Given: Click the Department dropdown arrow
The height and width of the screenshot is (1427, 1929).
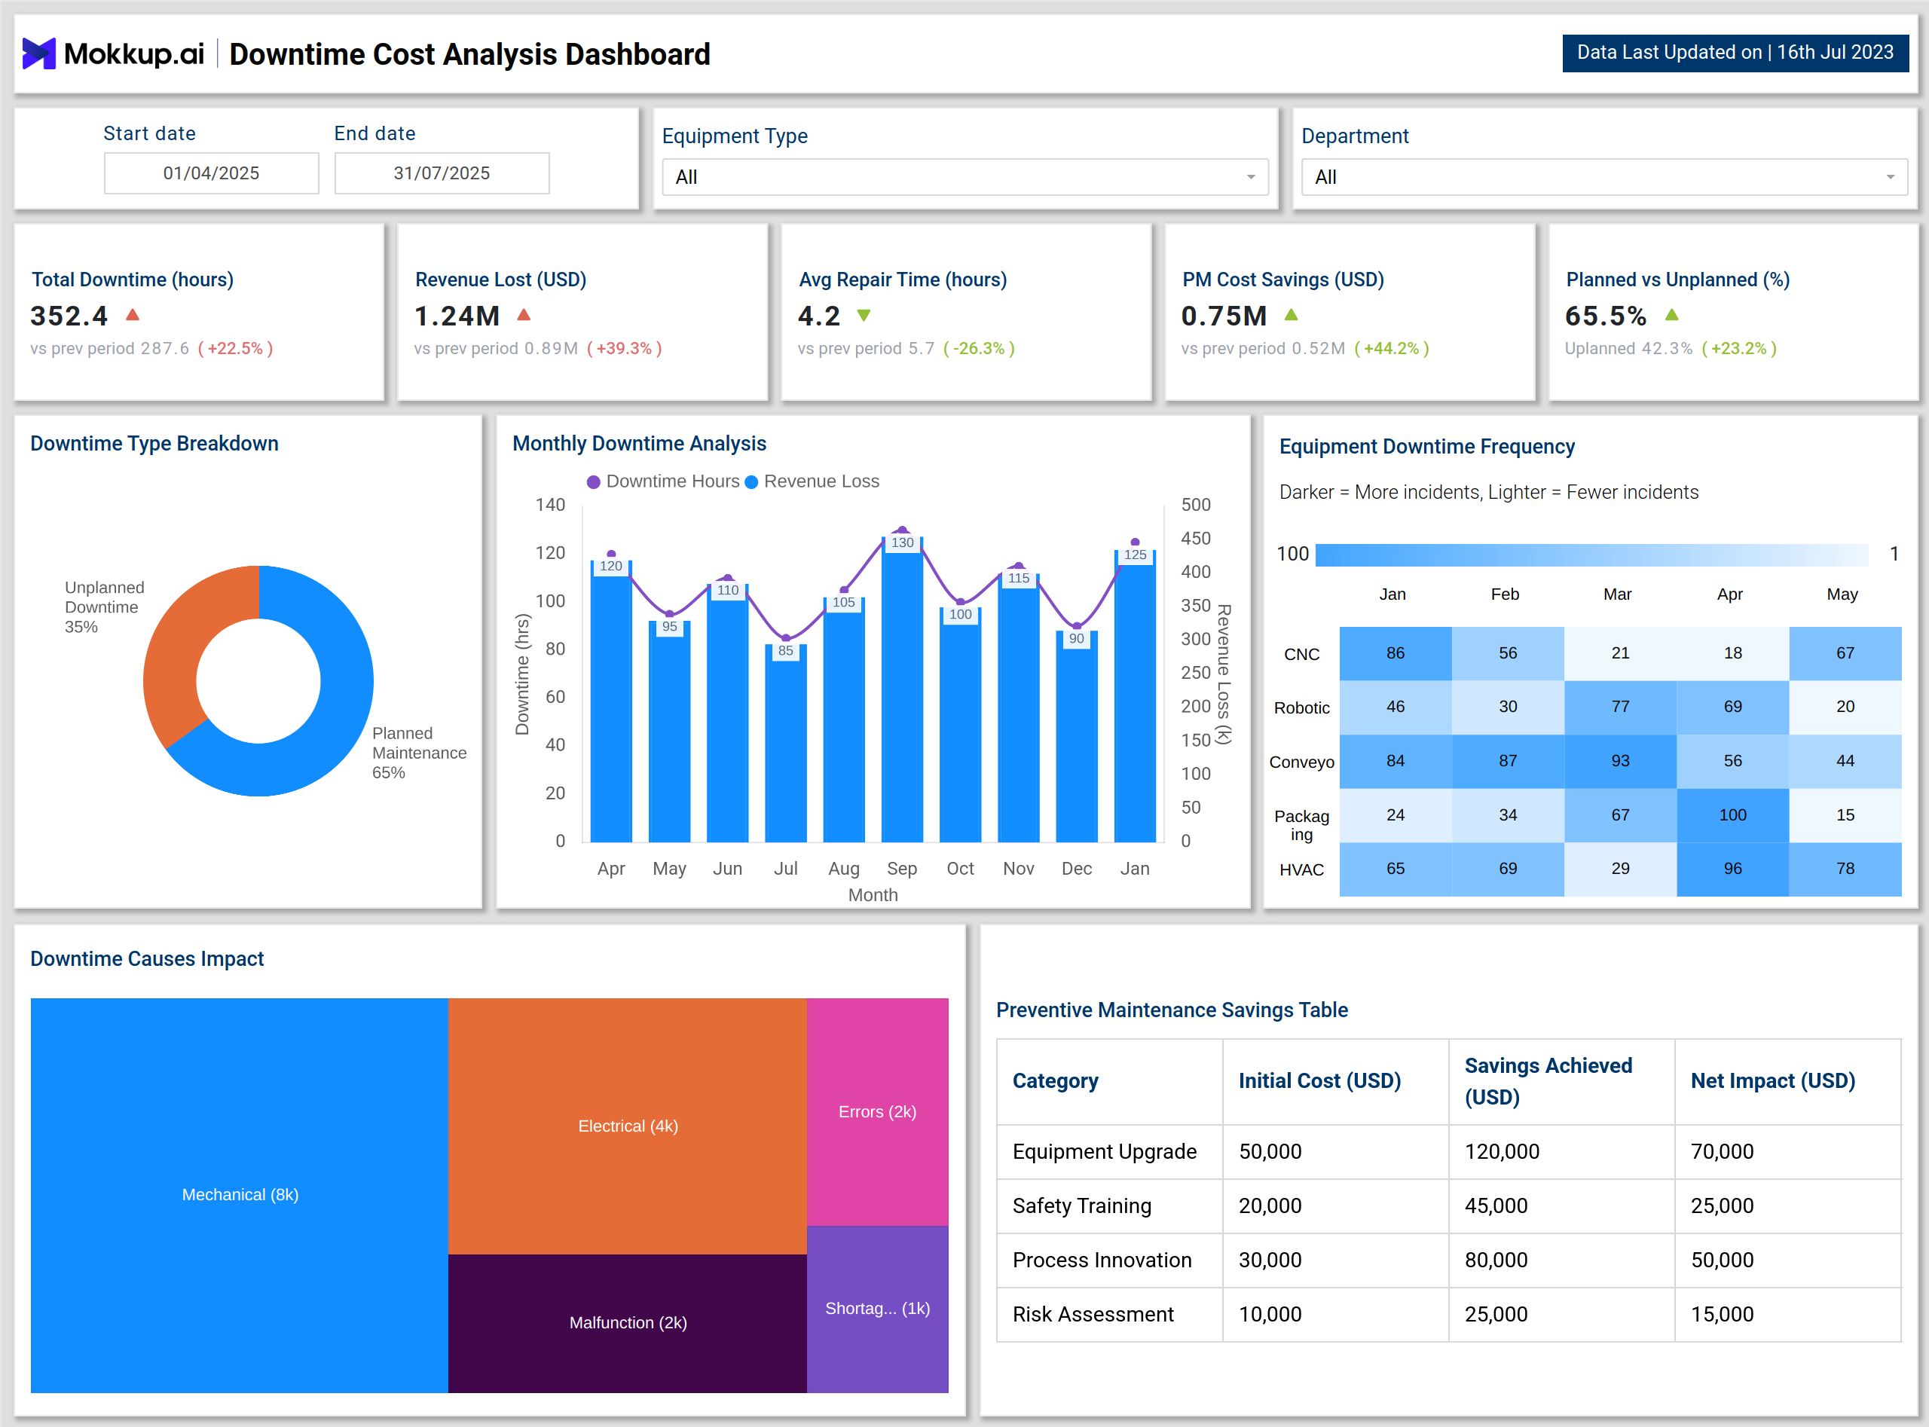Looking at the screenshot, I should coord(1890,177).
